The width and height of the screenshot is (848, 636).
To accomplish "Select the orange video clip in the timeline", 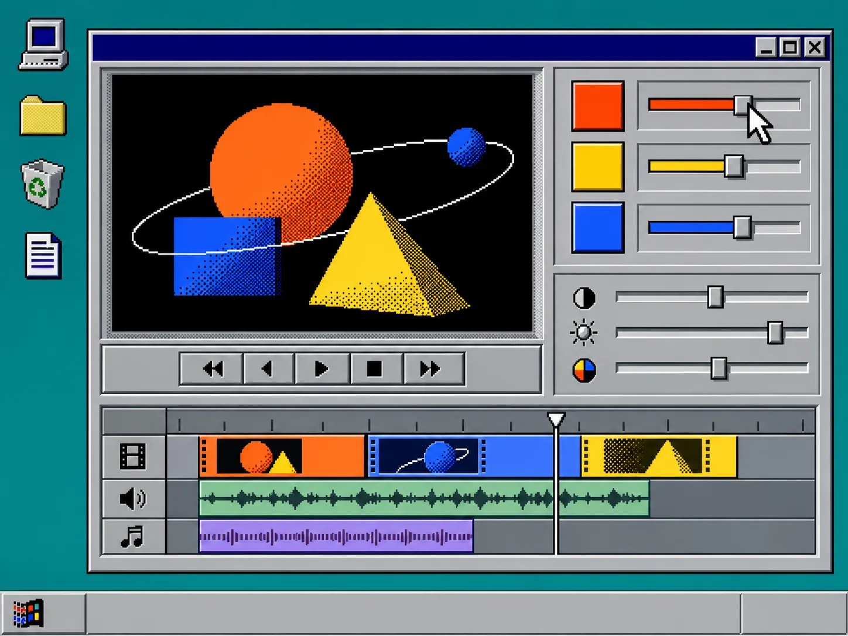I will (282, 456).
